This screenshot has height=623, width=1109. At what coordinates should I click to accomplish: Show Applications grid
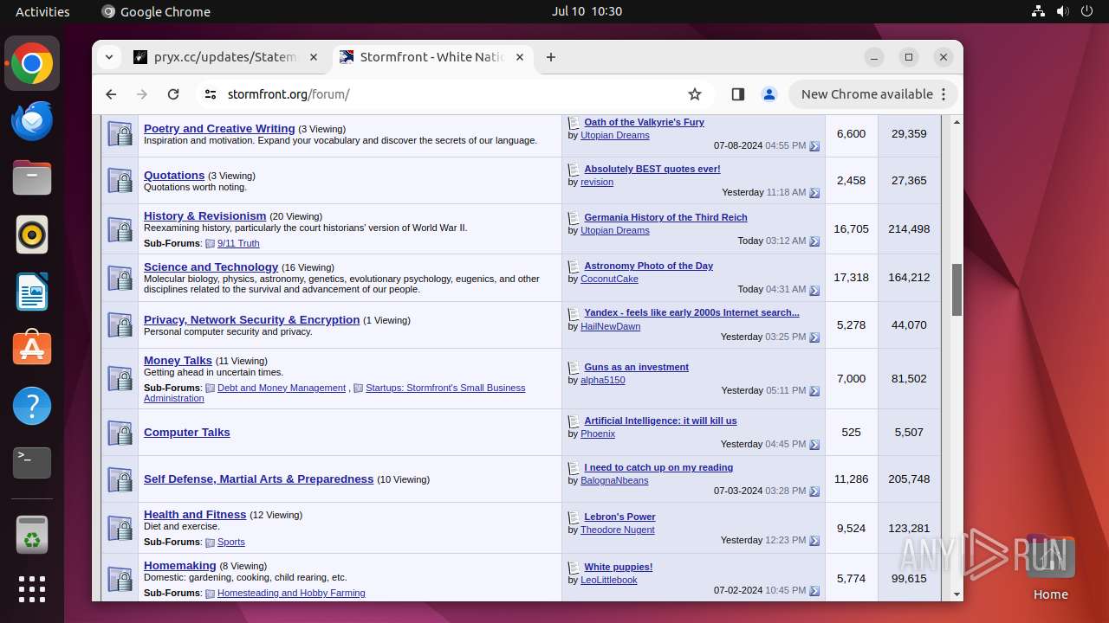click(32, 589)
